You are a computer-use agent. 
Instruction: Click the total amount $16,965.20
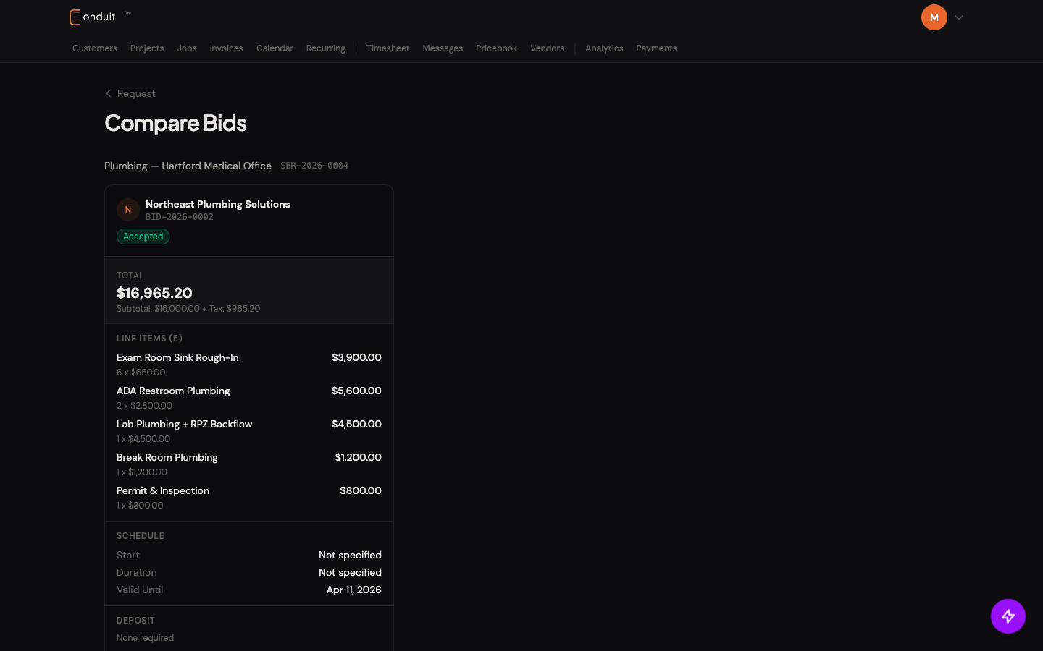click(154, 293)
